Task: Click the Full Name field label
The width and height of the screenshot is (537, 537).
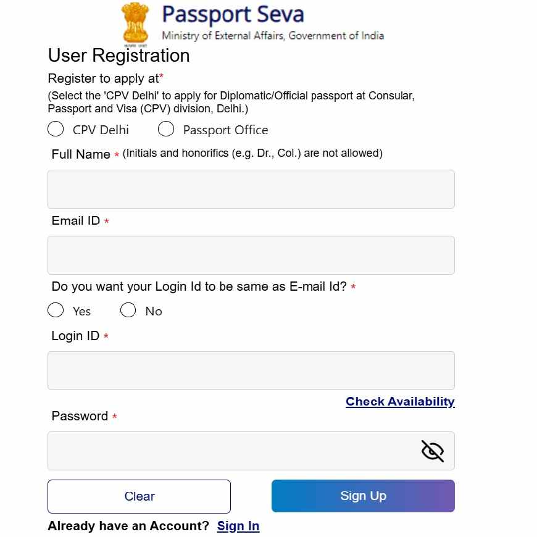Action: 81,154
